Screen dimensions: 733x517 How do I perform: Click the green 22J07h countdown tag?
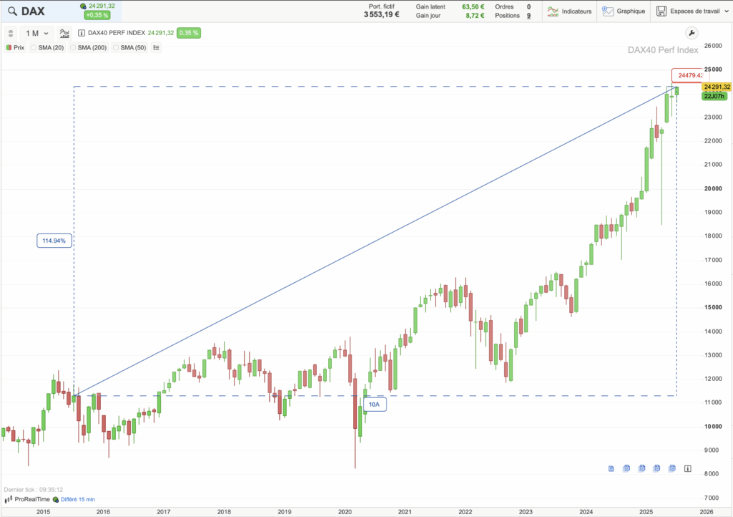[714, 96]
